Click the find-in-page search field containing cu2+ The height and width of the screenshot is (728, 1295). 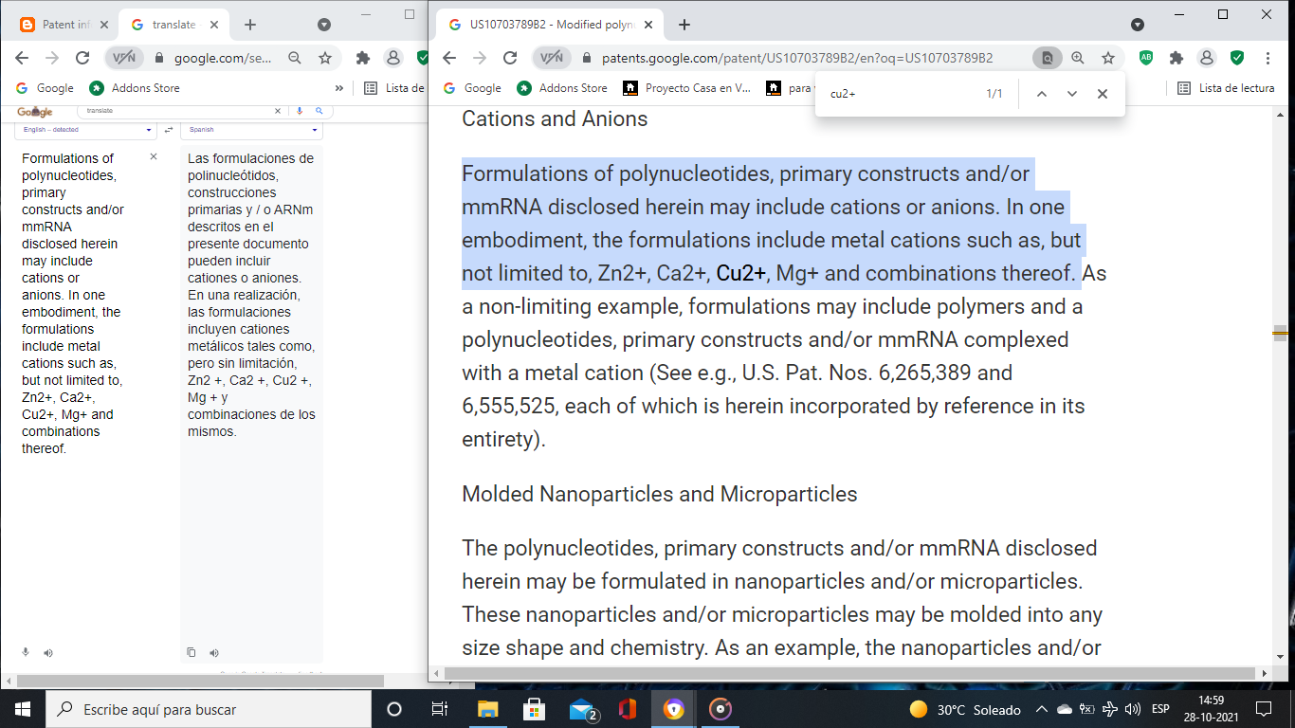coord(901,94)
